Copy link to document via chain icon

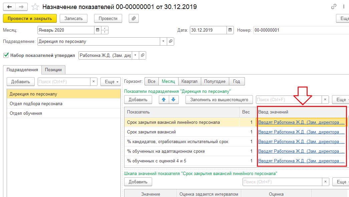334,7
